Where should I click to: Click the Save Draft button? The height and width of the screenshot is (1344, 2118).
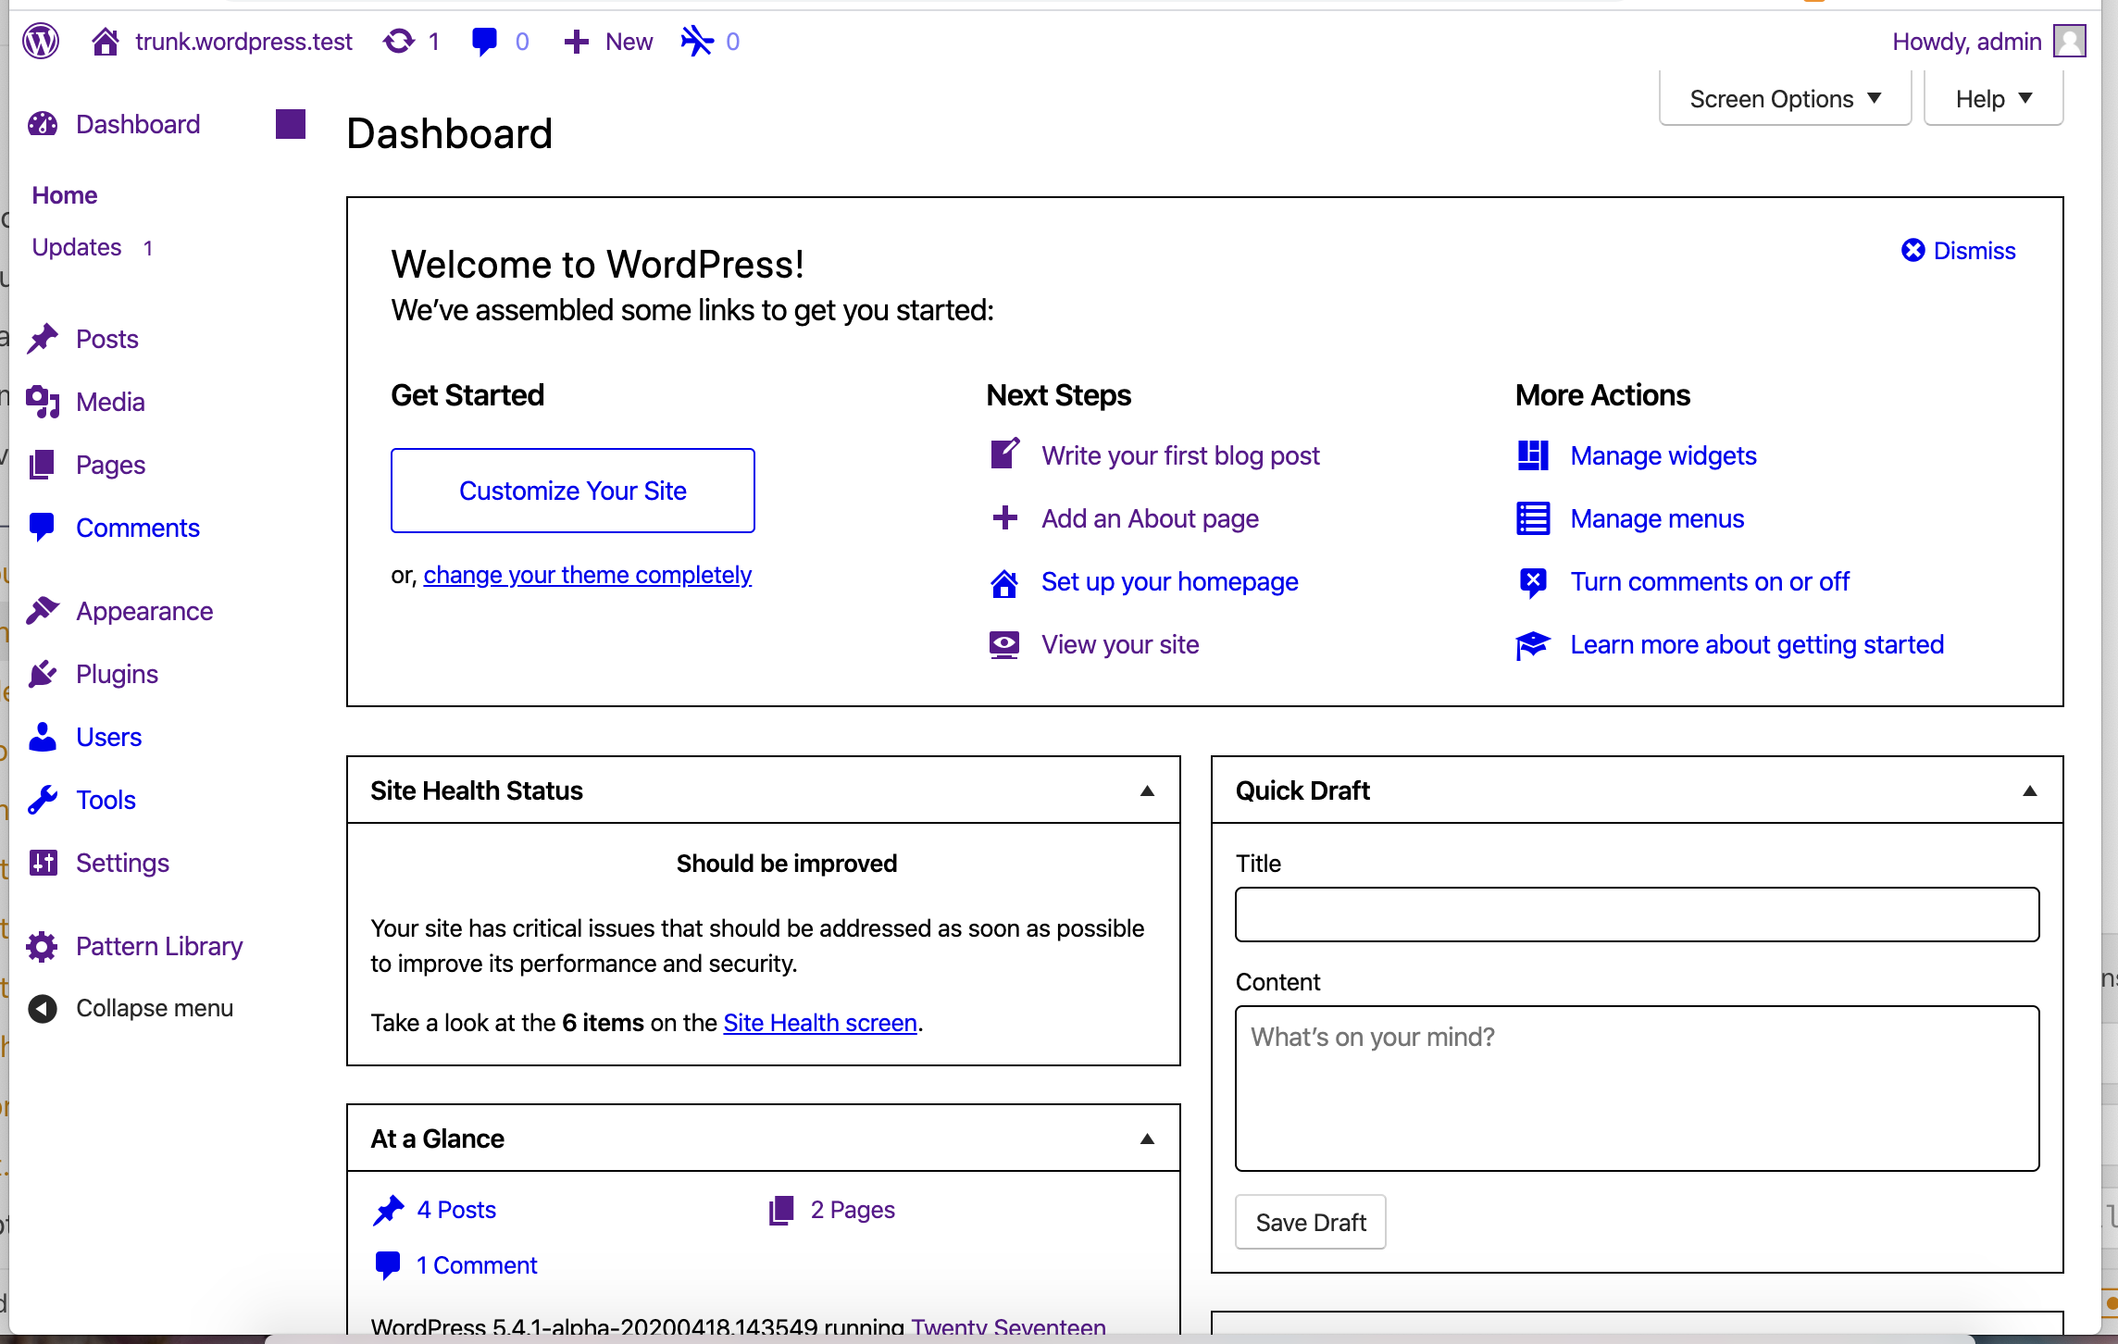pyautogui.click(x=1311, y=1222)
